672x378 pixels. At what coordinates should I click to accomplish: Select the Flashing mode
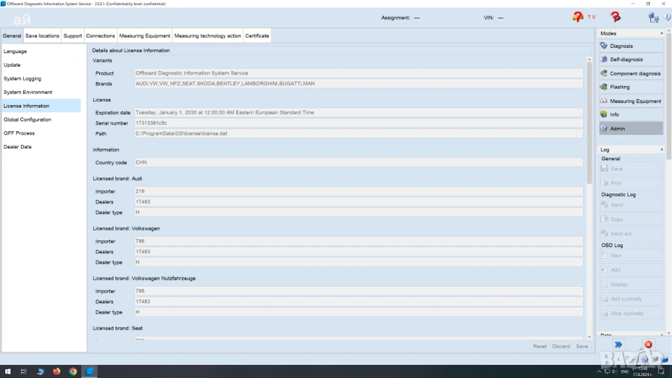pos(630,87)
